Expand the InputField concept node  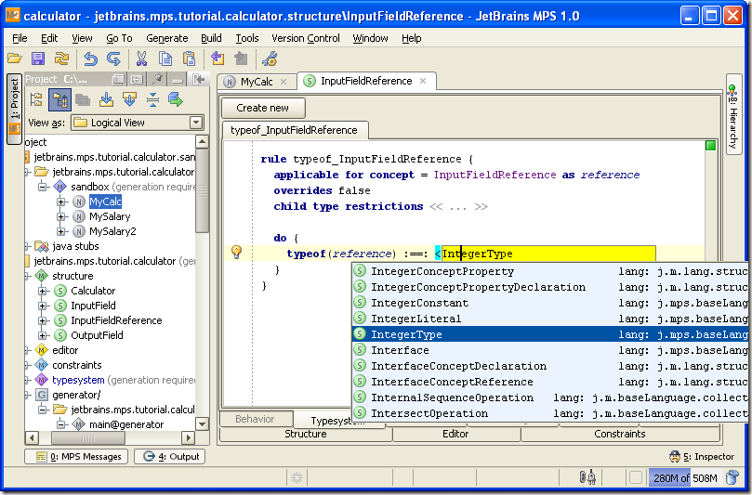[x=42, y=306]
